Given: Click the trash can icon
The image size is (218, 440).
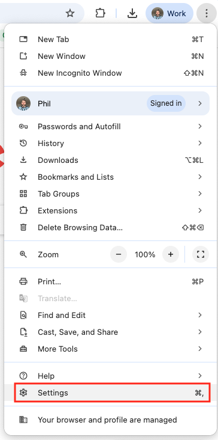Looking at the screenshot, I should click(23, 227).
